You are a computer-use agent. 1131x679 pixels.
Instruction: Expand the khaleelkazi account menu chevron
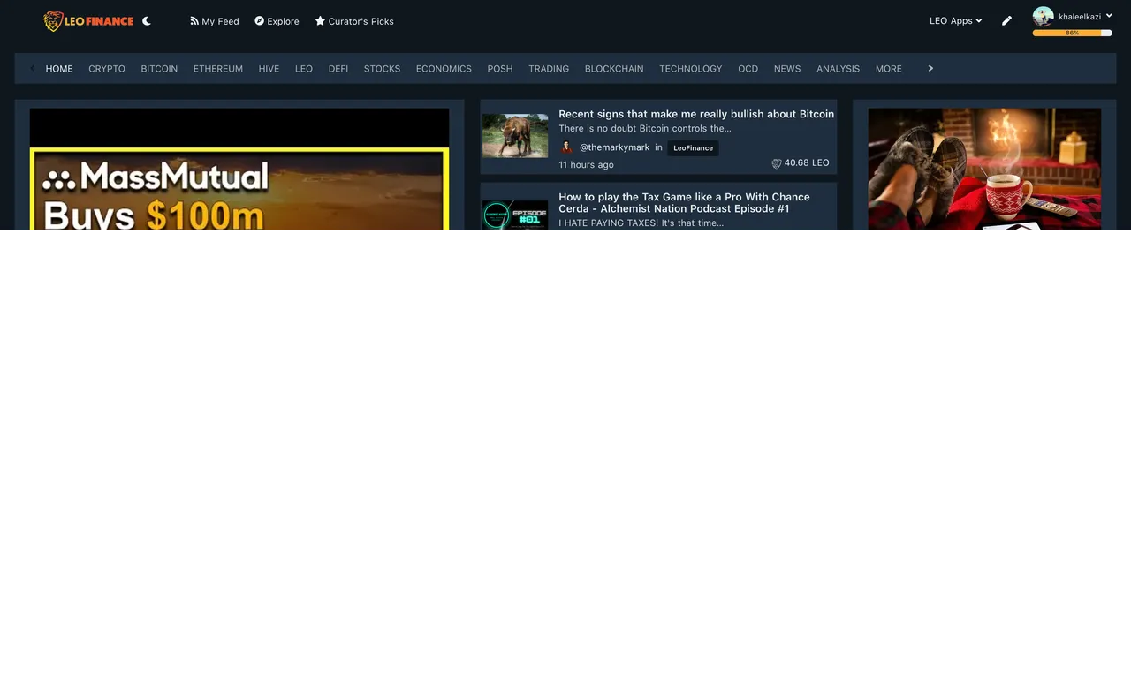(x=1109, y=16)
